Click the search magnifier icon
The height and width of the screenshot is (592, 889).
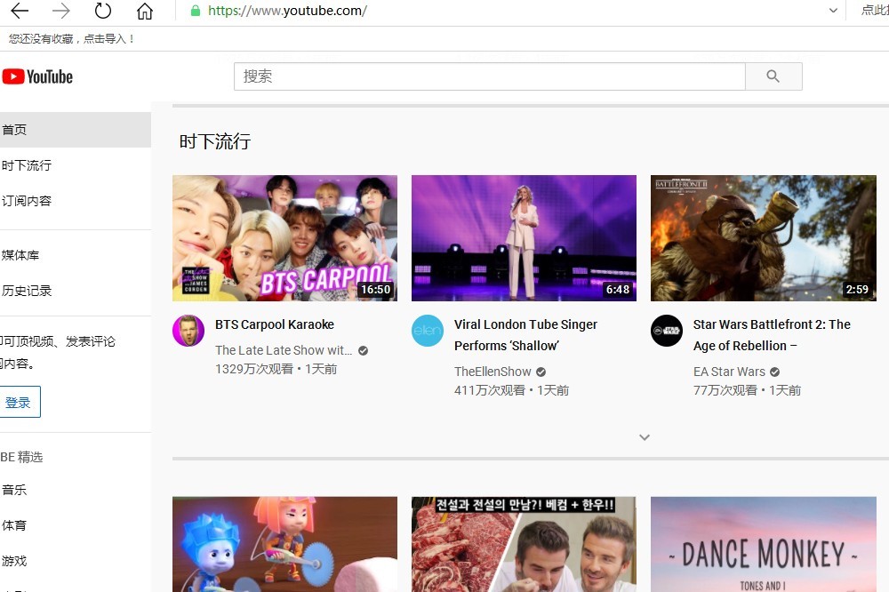click(773, 76)
